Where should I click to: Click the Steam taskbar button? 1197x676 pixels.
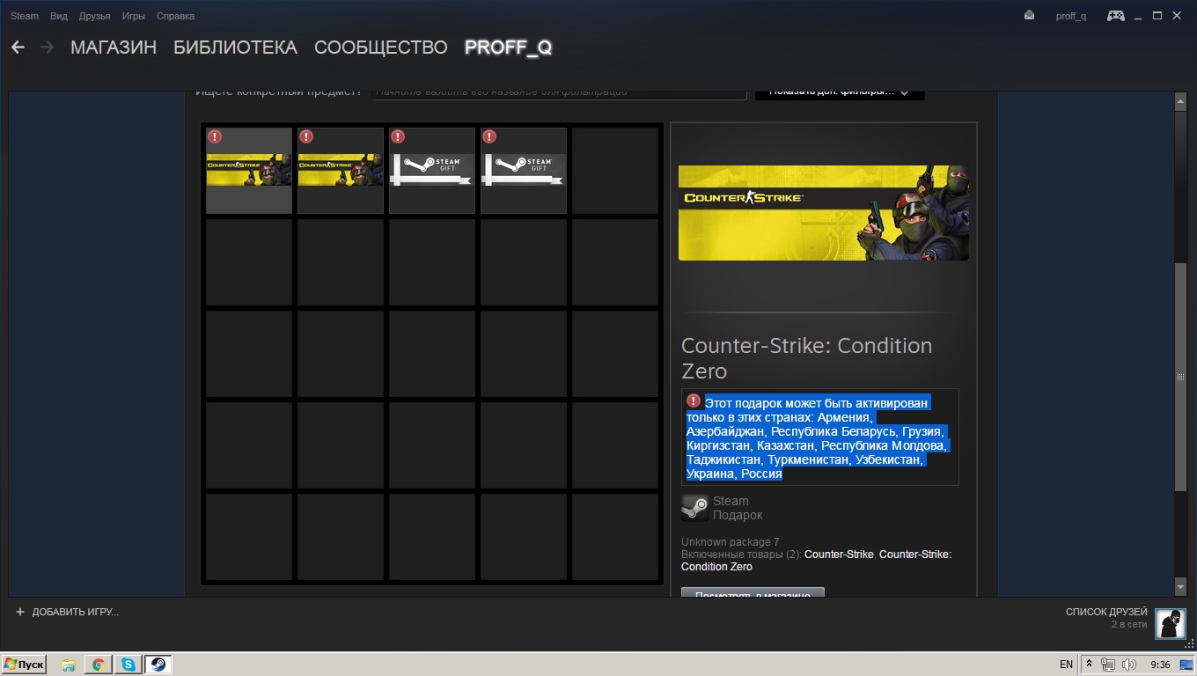tap(158, 665)
